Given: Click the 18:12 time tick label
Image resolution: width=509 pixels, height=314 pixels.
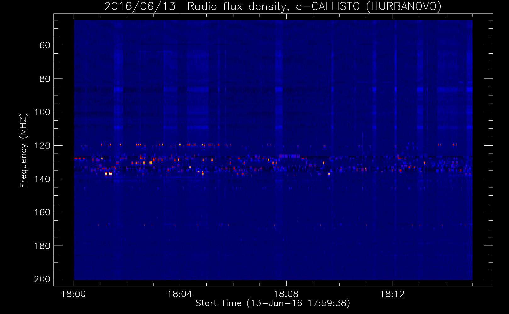Looking at the screenshot, I should (x=392, y=294).
